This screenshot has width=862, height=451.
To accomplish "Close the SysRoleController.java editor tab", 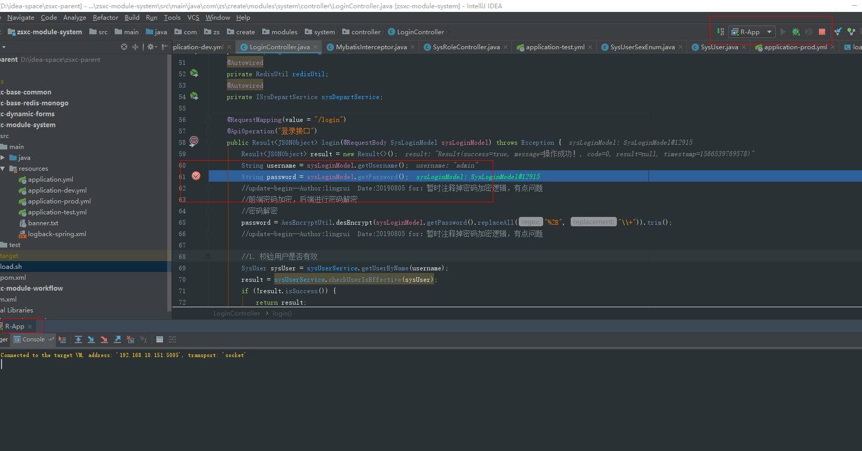I will click(x=506, y=47).
